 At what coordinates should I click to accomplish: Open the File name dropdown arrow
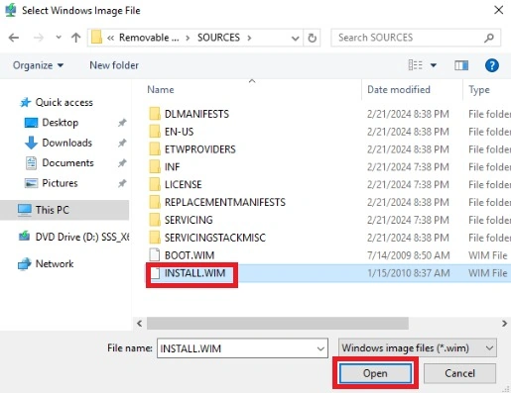click(320, 348)
